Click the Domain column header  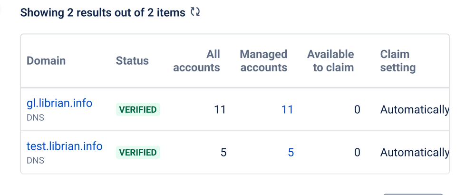pos(46,60)
